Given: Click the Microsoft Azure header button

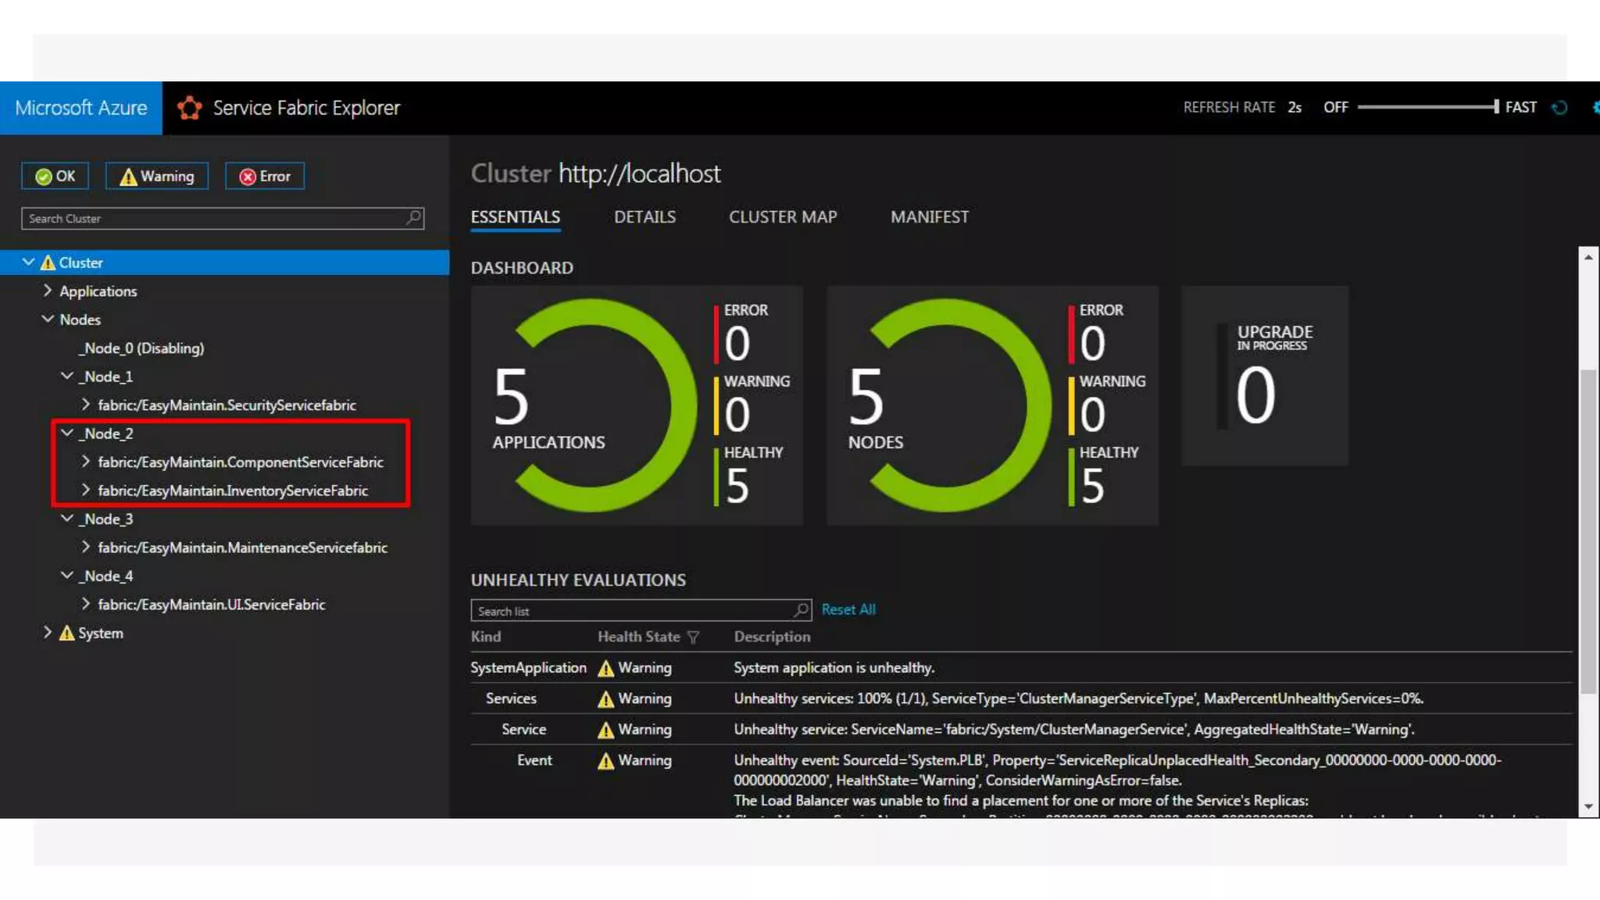Looking at the screenshot, I should click(x=81, y=108).
